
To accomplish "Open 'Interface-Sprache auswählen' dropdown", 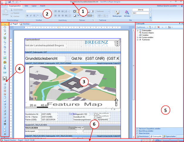I will (168, 6).
